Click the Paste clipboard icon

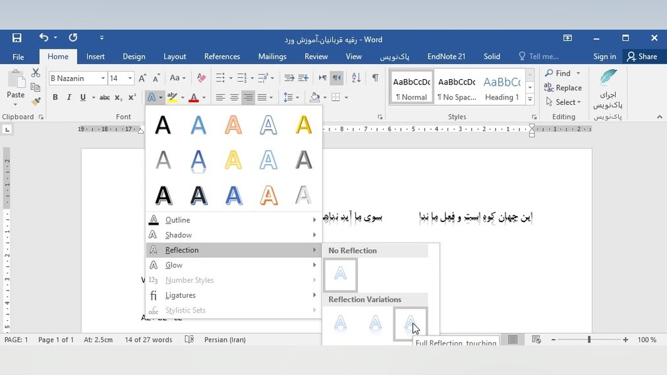click(x=16, y=78)
